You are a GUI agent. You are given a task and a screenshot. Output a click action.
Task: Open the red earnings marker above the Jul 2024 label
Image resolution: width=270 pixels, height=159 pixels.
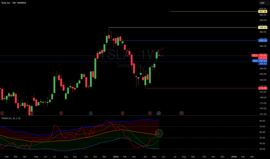pyautogui.click(x=61, y=113)
